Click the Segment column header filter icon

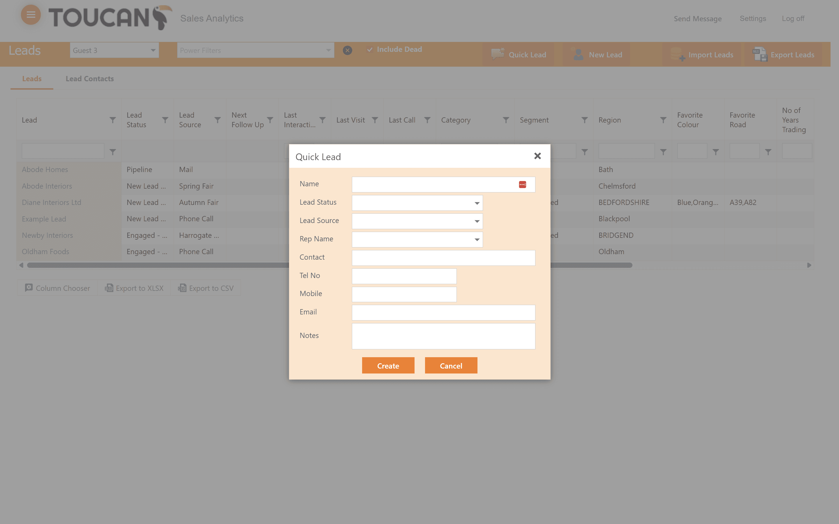tap(584, 120)
